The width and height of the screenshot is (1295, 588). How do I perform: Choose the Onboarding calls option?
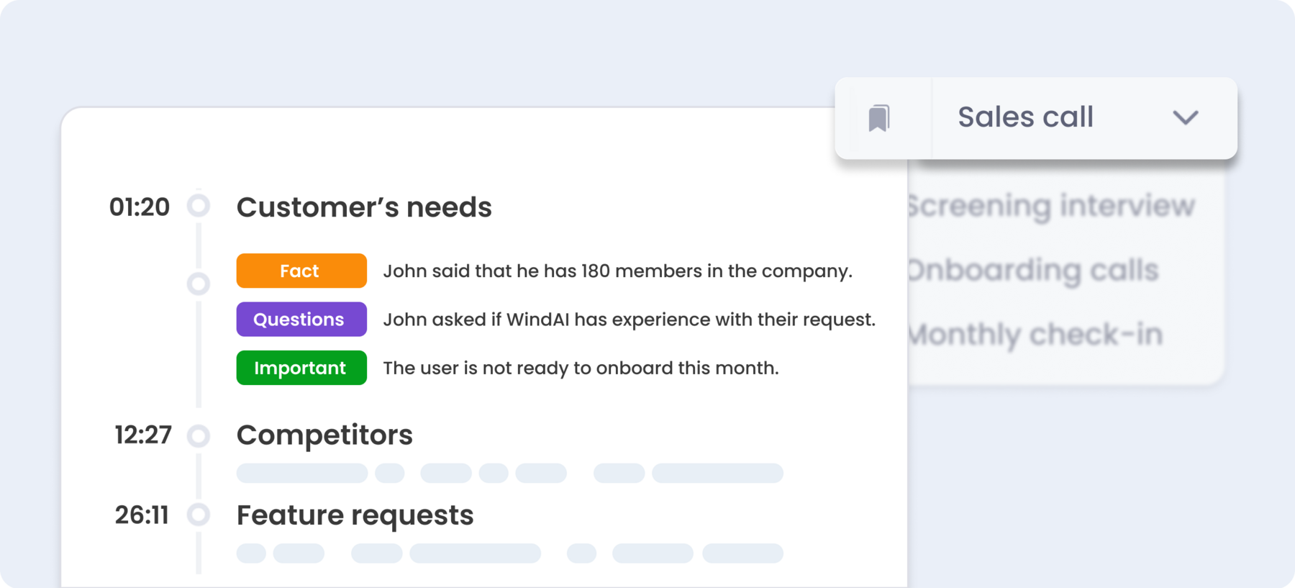click(1033, 271)
